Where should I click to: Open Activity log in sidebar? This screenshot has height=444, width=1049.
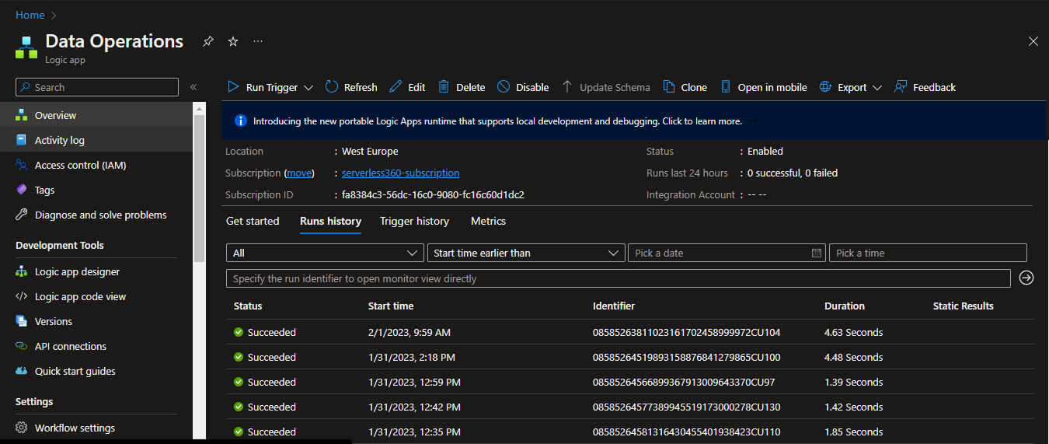coord(96,140)
